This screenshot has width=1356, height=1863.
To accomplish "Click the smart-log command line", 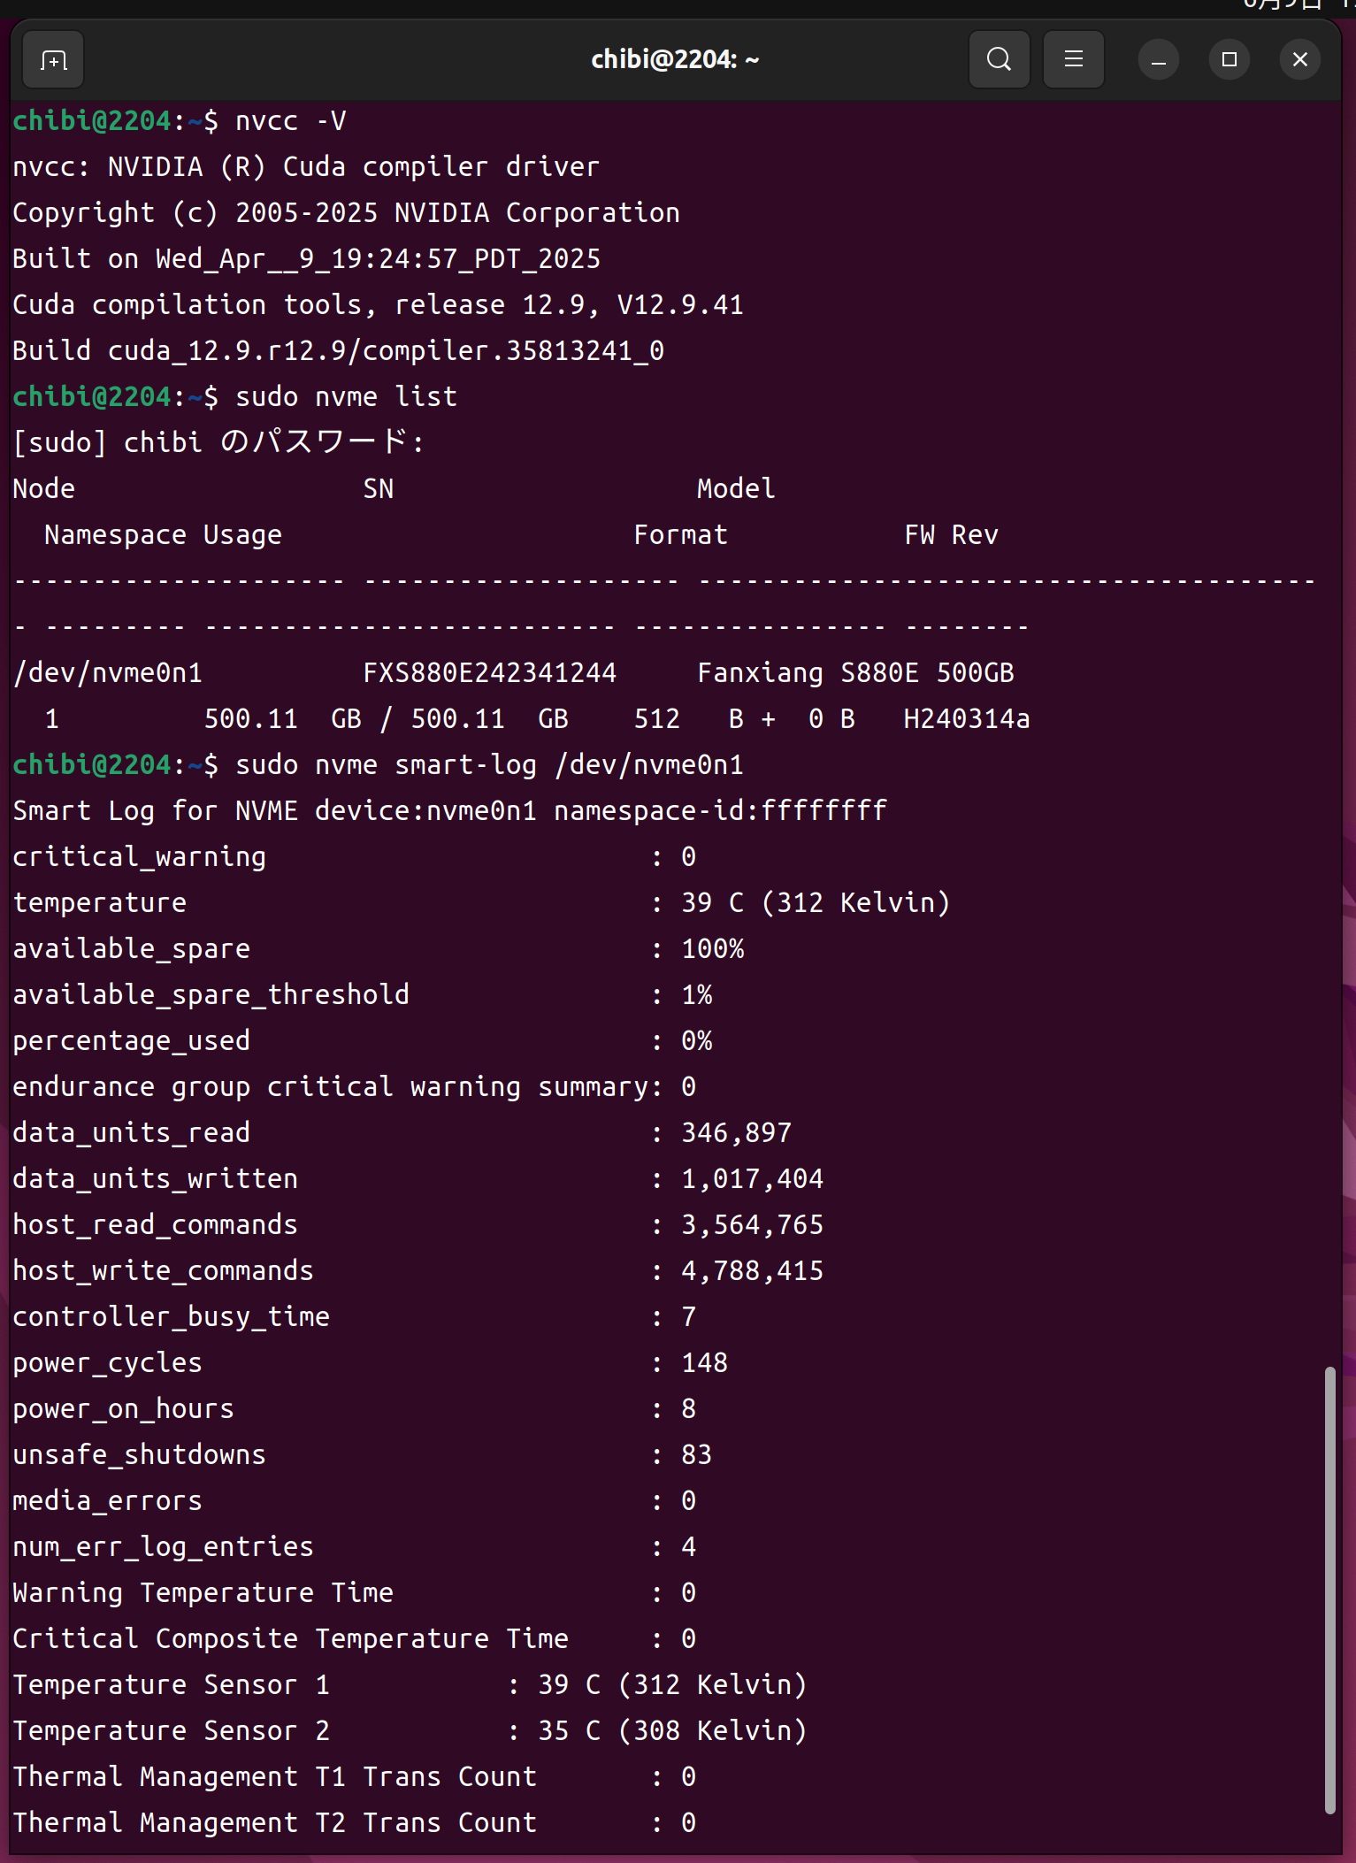I will 489,765.
